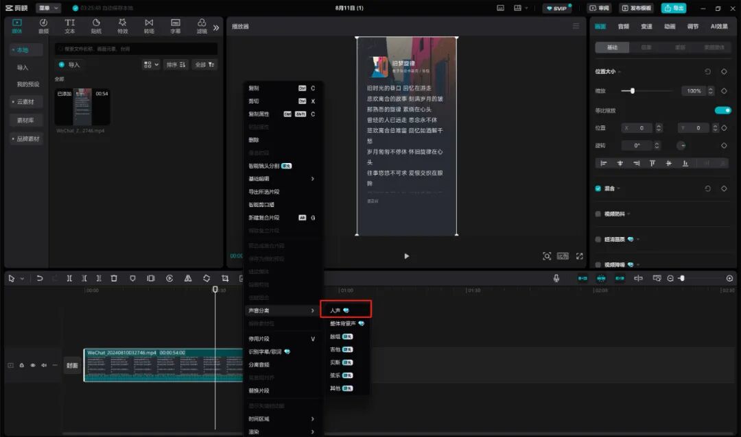The image size is (741, 437).
Task: Click the align-left icon in alignment row
Action: pyautogui.click(x=604, y=163)
